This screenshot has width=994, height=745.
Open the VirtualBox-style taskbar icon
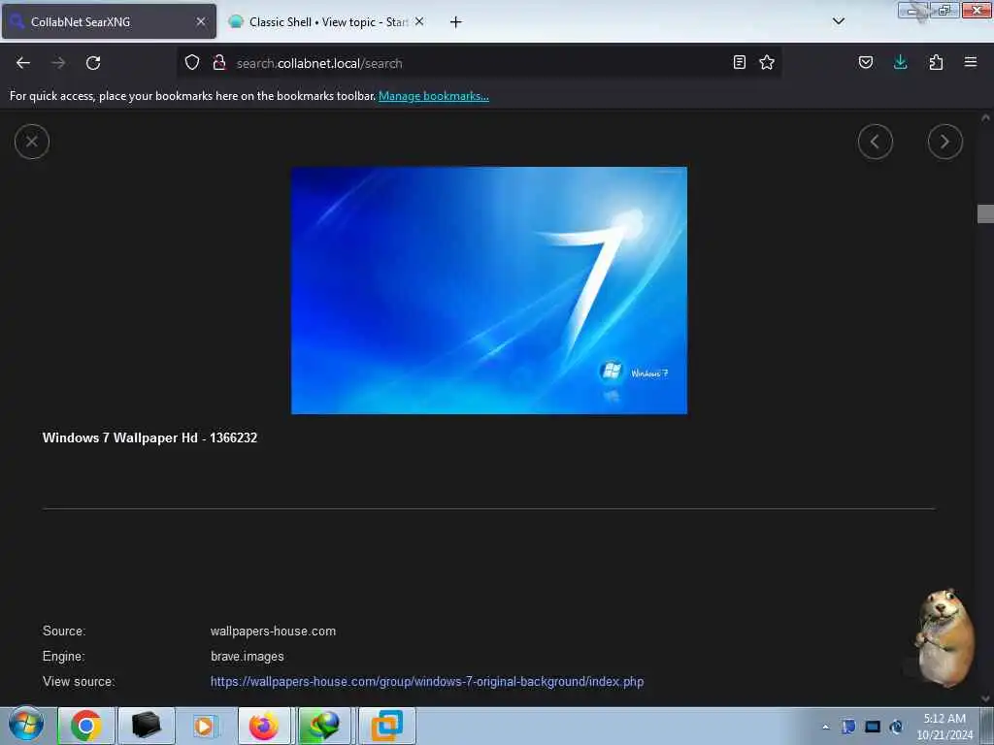pyautogui.click(x=386, y=726)
